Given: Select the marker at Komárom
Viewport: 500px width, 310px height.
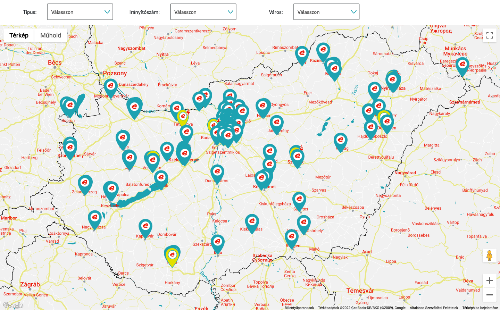Looking at the screenshot, I should [x=176, y=111].
